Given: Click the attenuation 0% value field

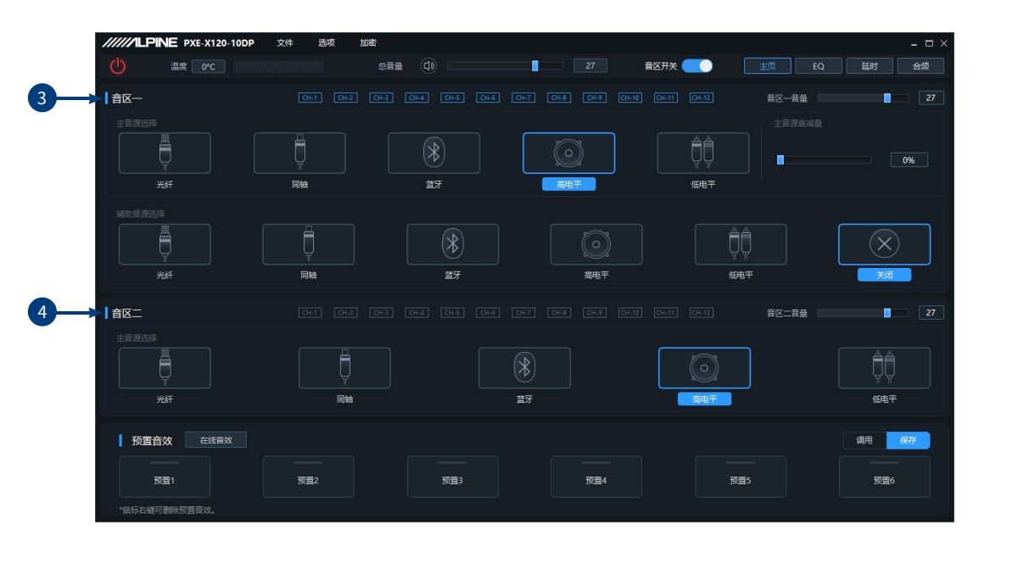Looking at the screenshot, I should (909, 159).
